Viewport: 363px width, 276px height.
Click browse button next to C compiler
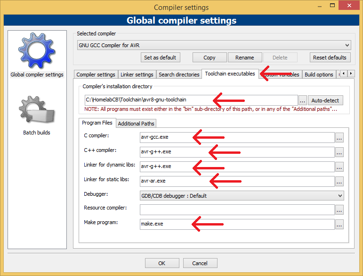coord(339,137)
